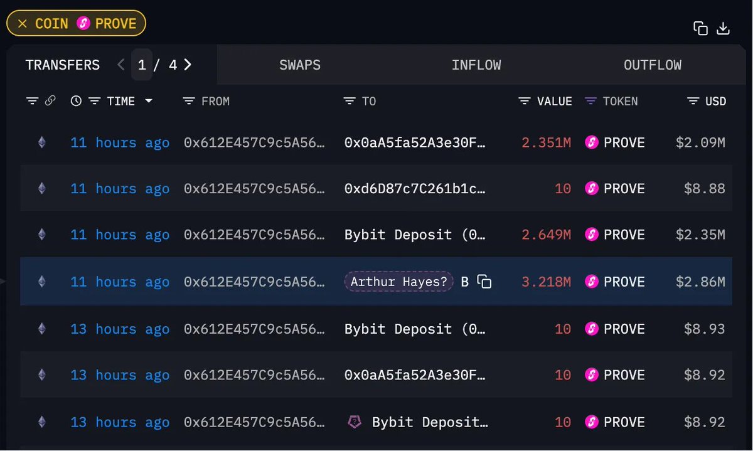Click the Ethereum icon in the $2.86M row
Viewport: 753px width, 451px height.
pyautogui.click(x=41, y=282)
